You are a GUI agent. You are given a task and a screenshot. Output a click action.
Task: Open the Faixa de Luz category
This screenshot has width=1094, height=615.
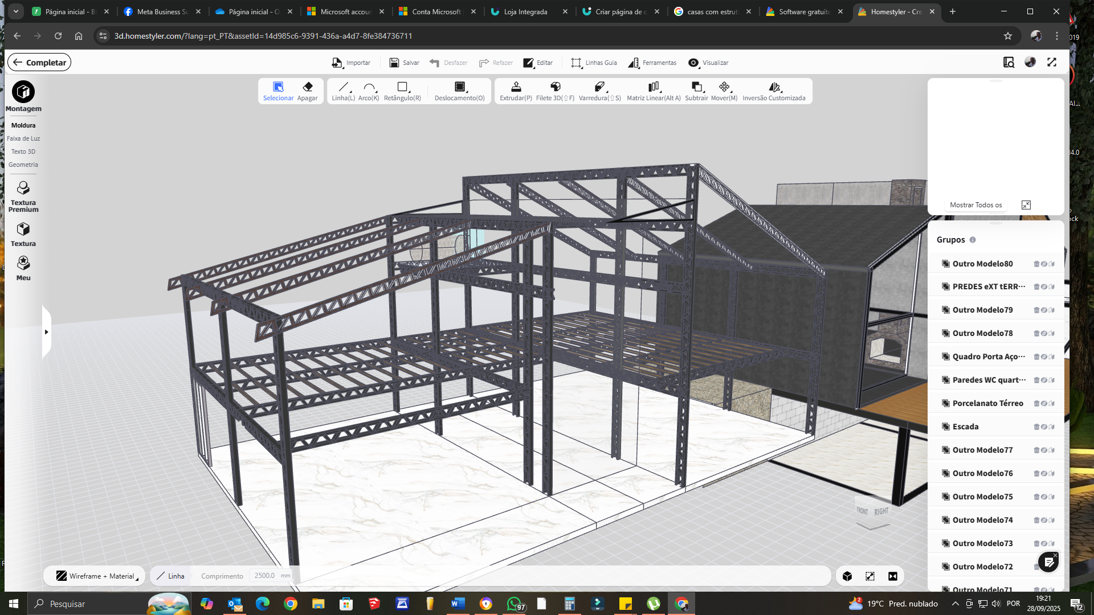(23, 138)
